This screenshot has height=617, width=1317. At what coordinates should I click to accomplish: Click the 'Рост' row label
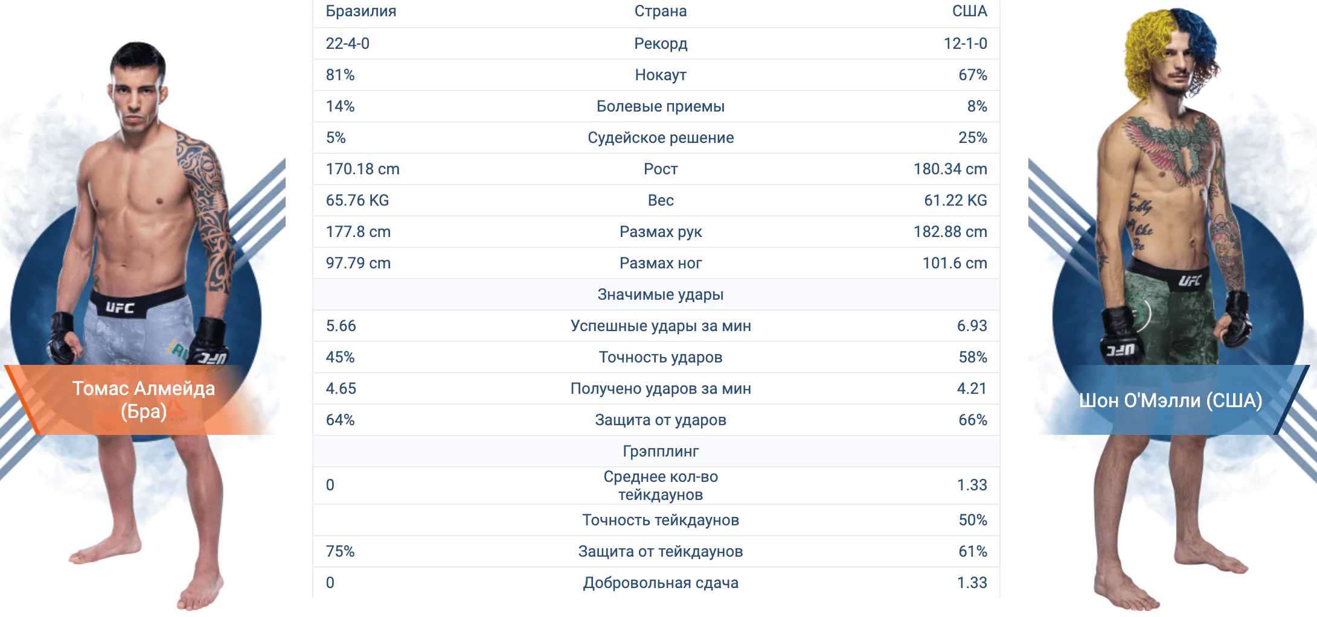(x=661, y=169)
